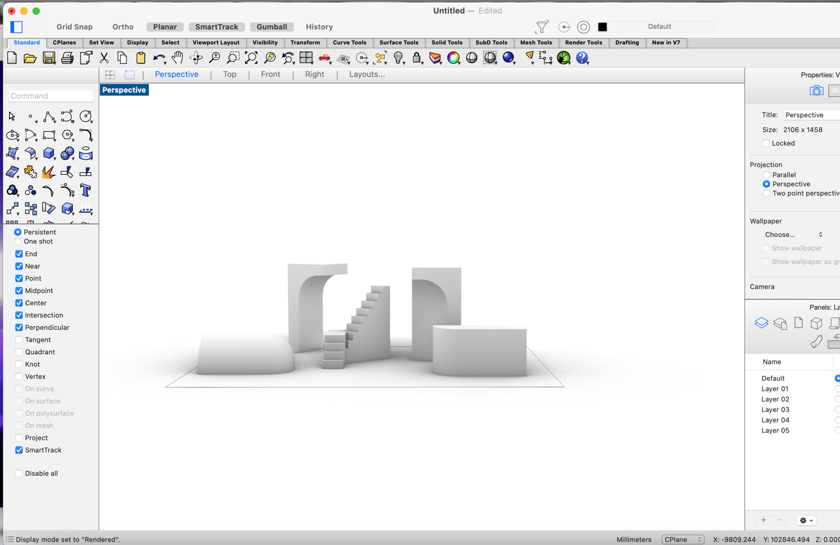The height and width of the screenshot is (545, 840).
Task: Select the puzzle pieces Join tool
Action: click(x=30, y=172)
